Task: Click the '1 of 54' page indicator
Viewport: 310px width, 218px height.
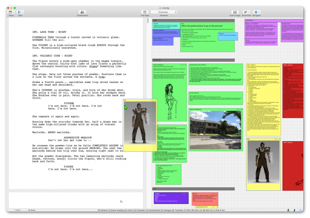Action: [x=18, y=210]
